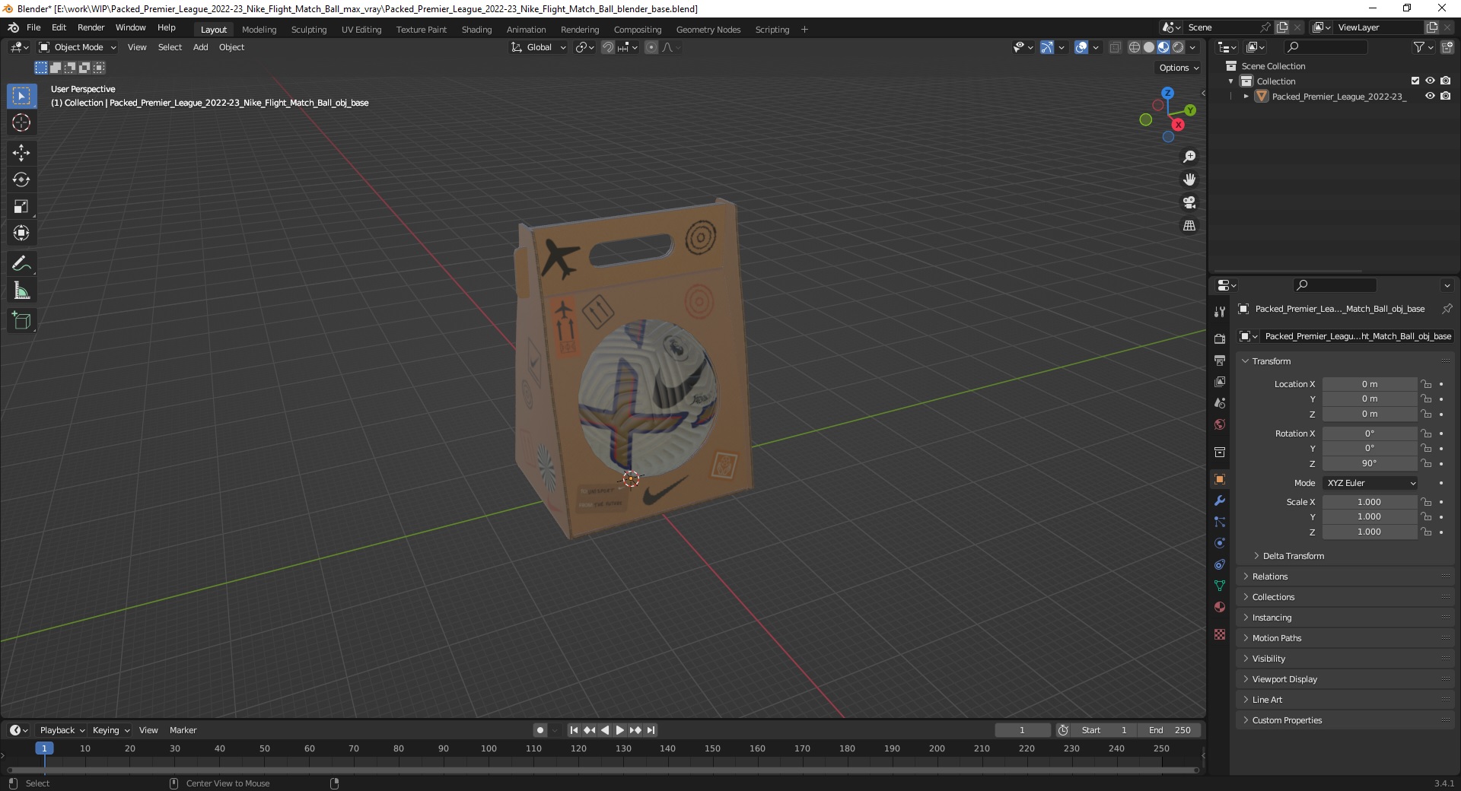This screenshot has width=1461, height=791.
Task: Uncheck the Collection exclude checkbox
Action: coord(1415,81)
